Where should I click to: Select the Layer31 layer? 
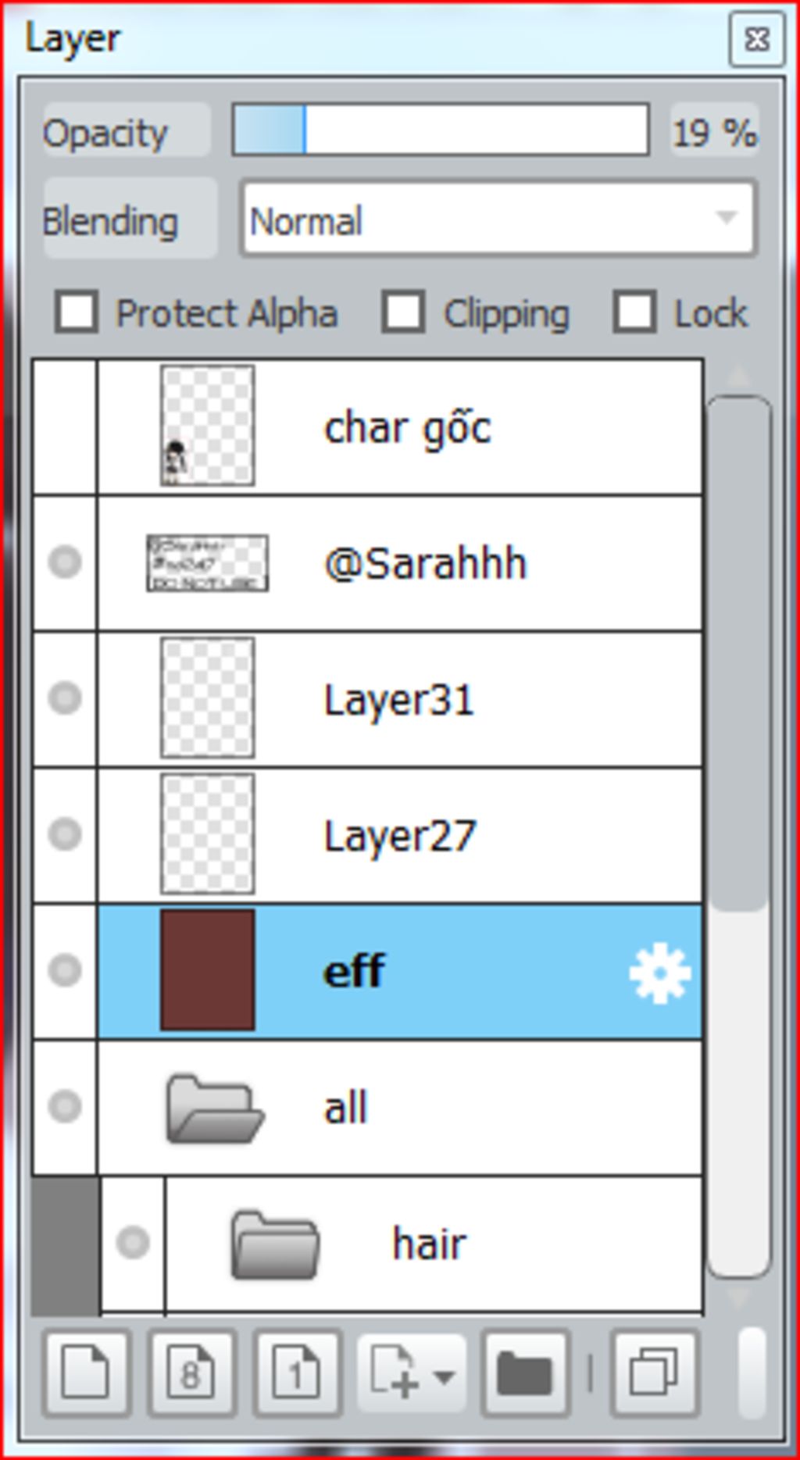(x=400, y=699)
